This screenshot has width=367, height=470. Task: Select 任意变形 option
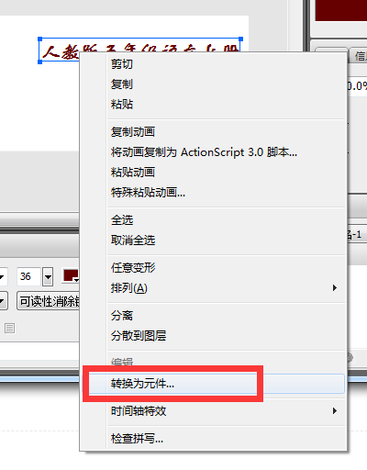(133, 268)
